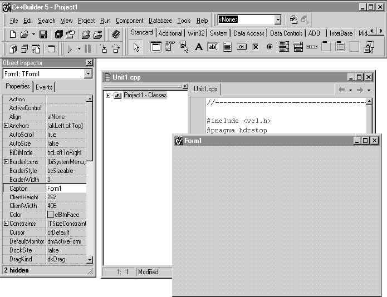The height and width of the screenshot is (297, 387).
Task: Select the PopupMenu component icon
Action: [x=184, y=47]
